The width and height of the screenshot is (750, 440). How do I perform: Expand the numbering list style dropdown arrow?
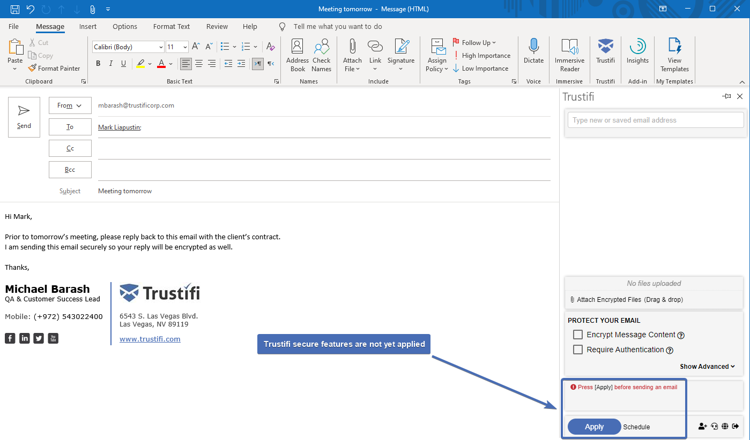click(x=256, y=47)
